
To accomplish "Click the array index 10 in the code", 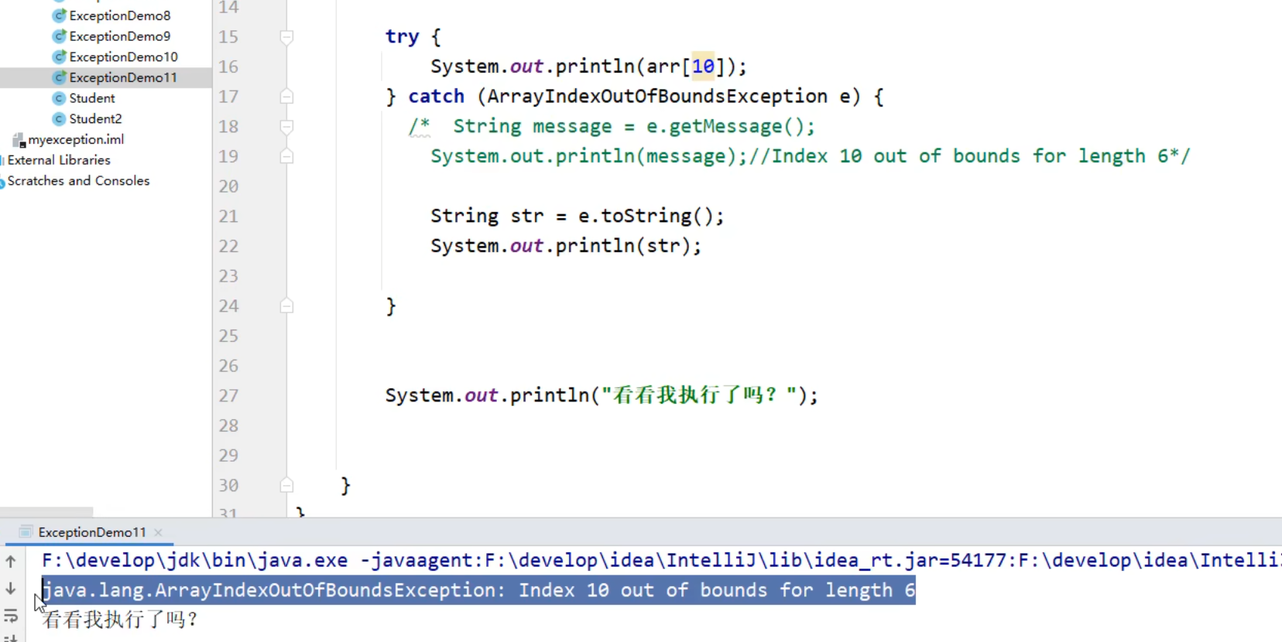I will (703, 67).
